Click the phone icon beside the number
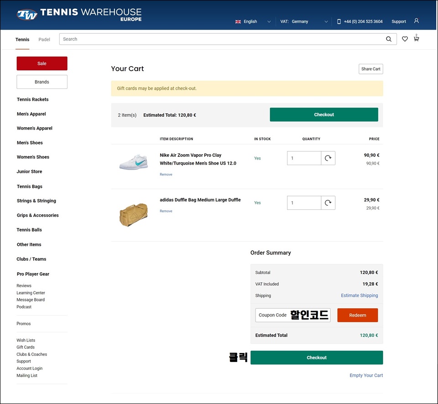438x404 pixels. click(x=339, y=21)
